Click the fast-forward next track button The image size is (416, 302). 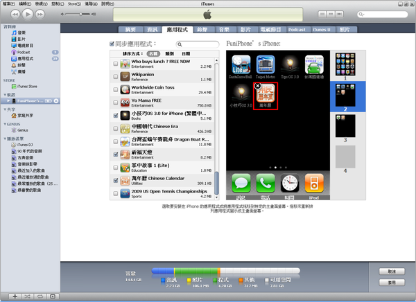click(x=40, y=15)
